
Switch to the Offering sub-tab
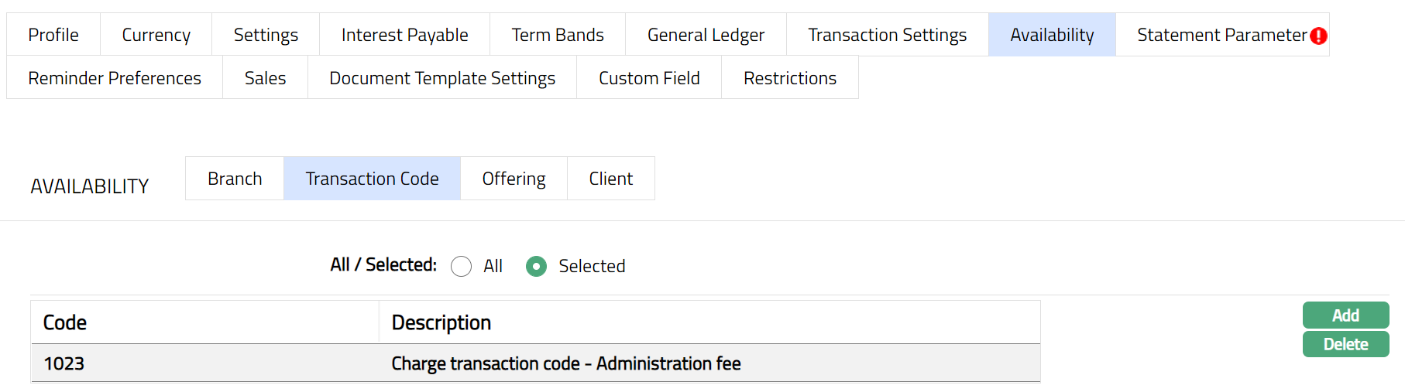[514, 179]
